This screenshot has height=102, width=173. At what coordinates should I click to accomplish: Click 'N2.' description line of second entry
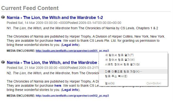point(53,73)
